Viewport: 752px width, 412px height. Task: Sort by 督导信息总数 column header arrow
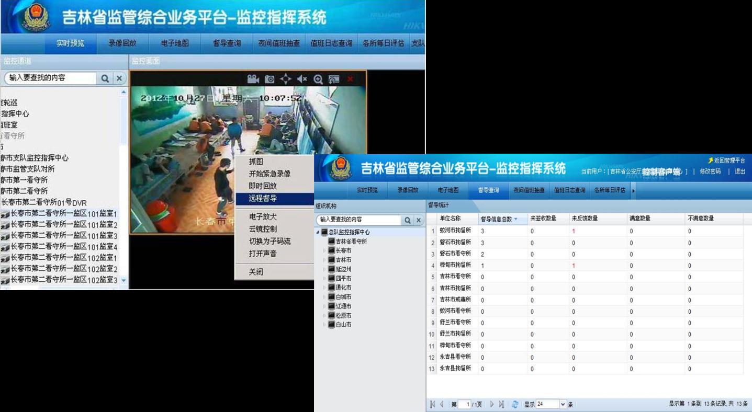pos(516,219)
